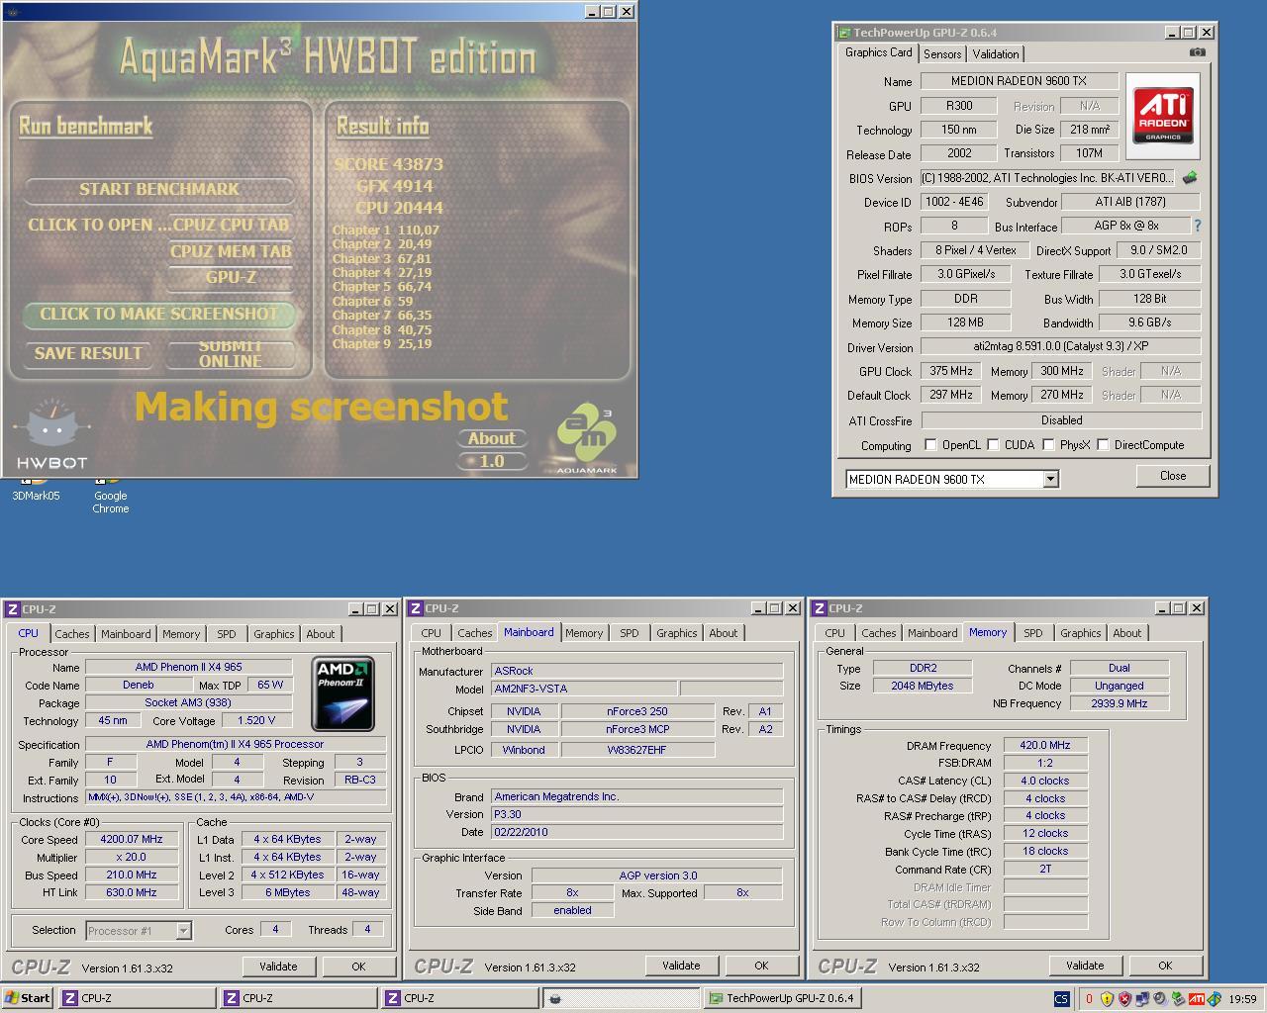
Task: Click the AquaMark logo in benchmark window
Action: pyautogui.click(x=587, y=439)
